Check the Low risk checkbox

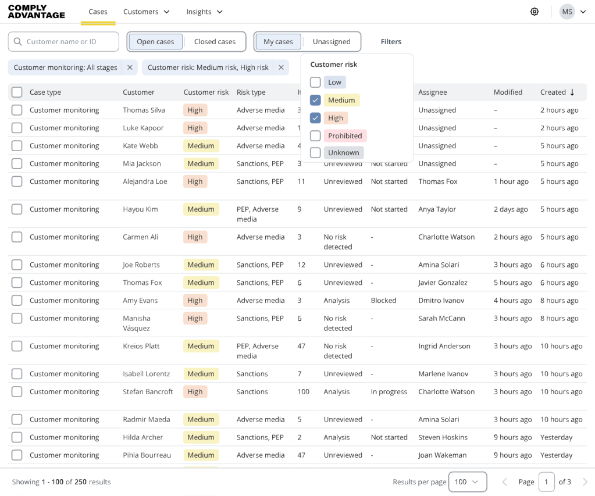coord(315,82)
